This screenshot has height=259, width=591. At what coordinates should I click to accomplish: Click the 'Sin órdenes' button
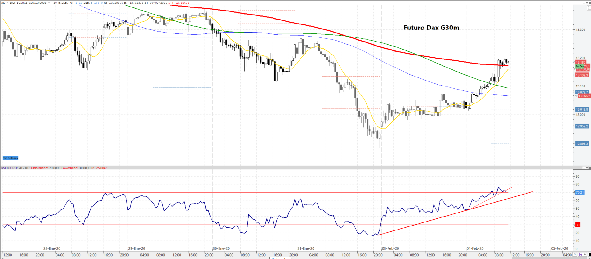coord(11,158)
